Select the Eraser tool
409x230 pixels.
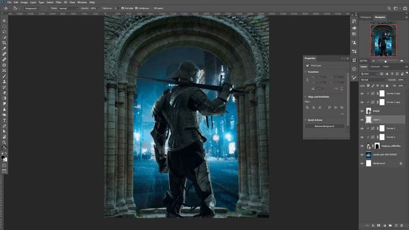coord(4,93)
